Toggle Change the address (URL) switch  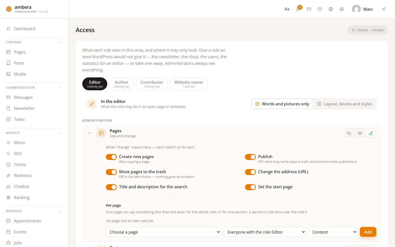[250, 172]
